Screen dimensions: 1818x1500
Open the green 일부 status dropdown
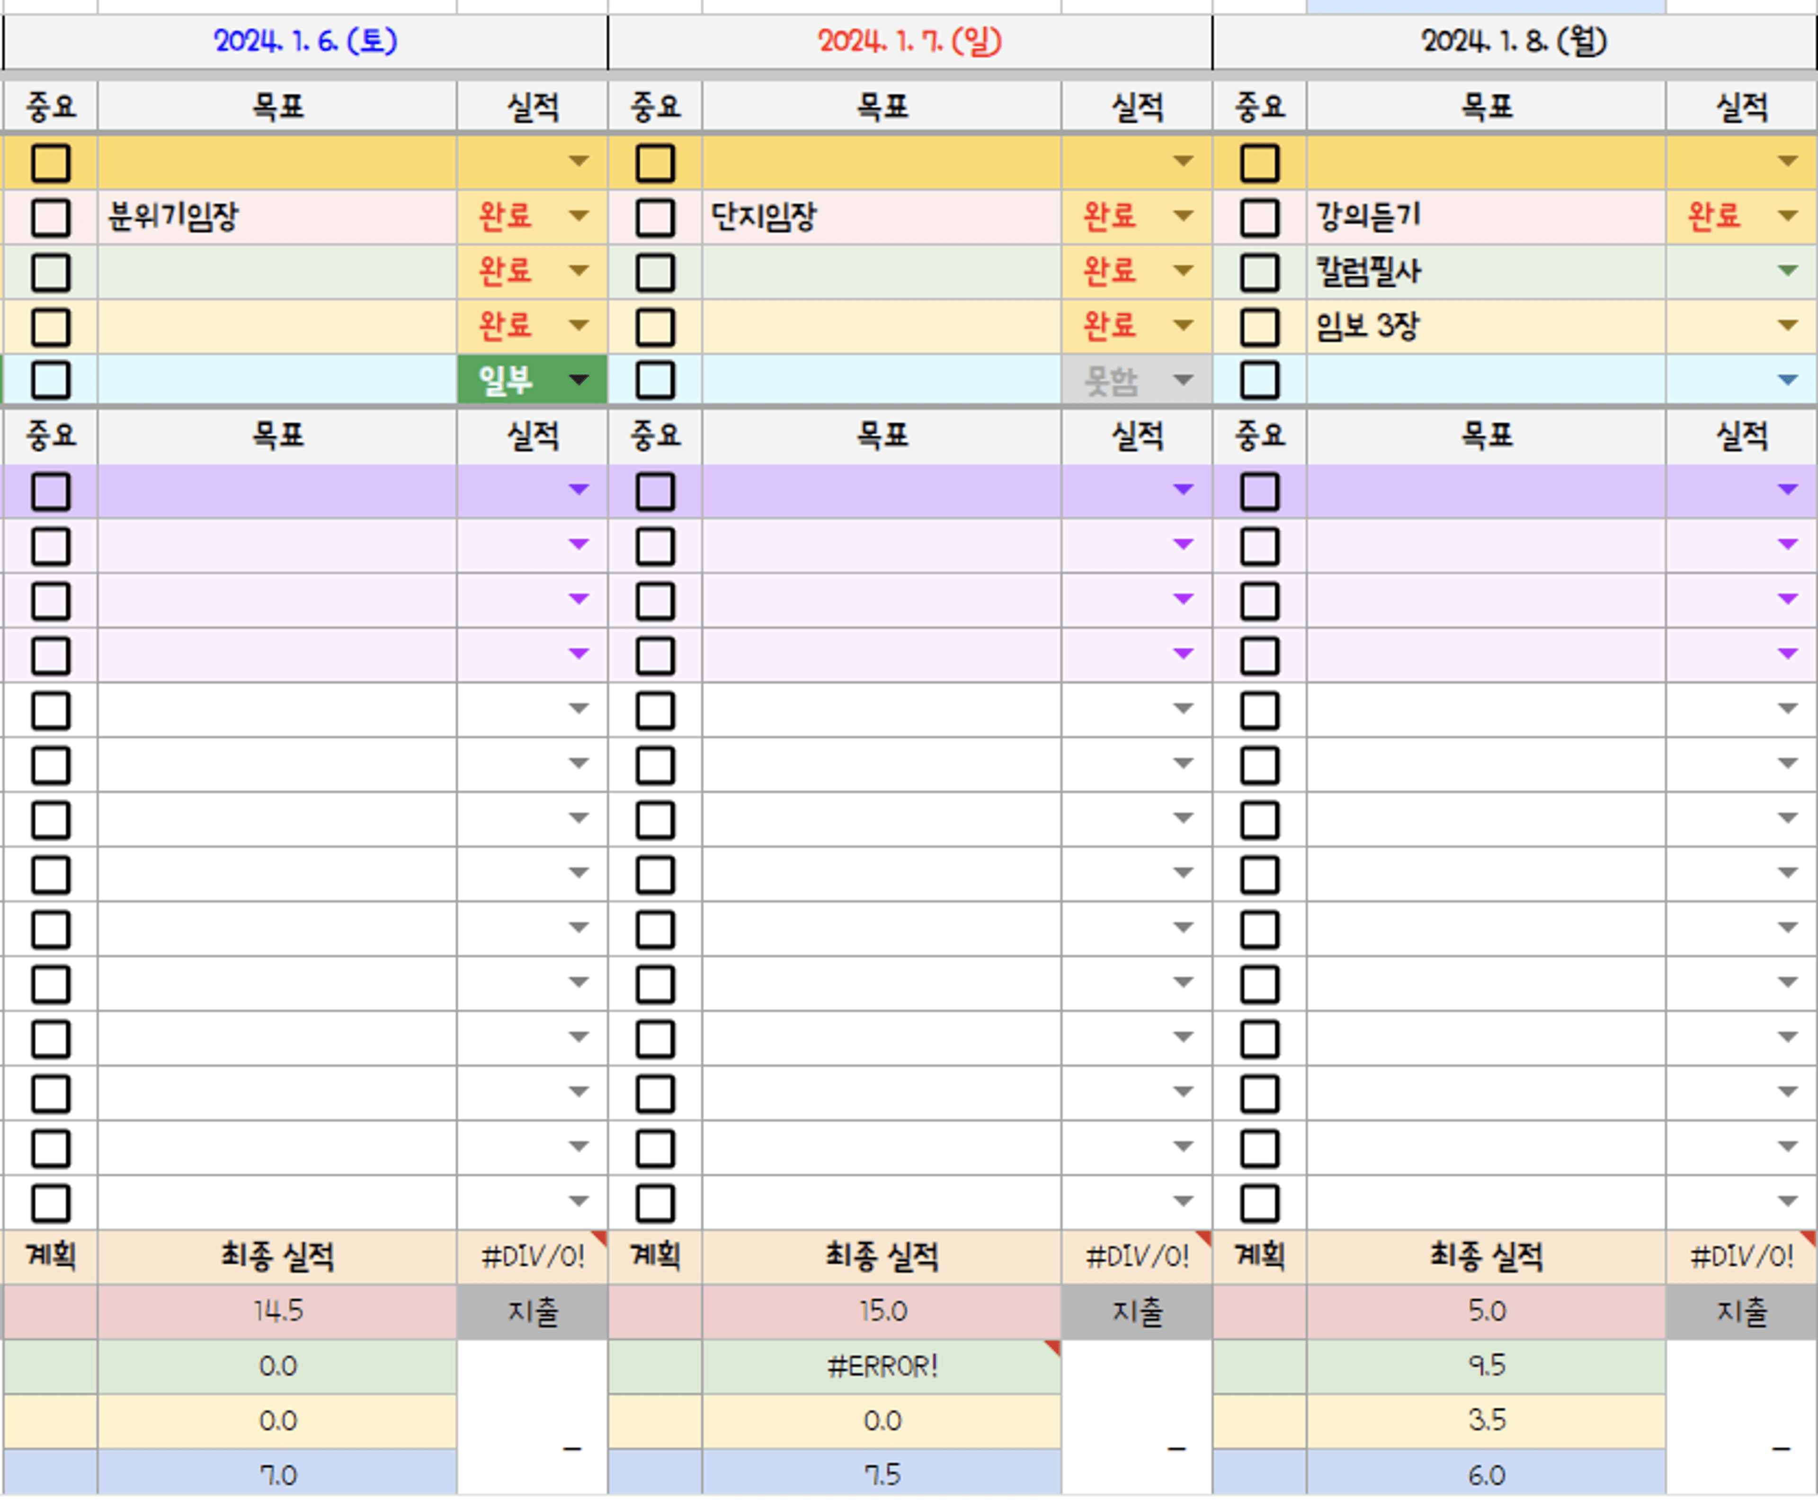[x=579, y=379]
